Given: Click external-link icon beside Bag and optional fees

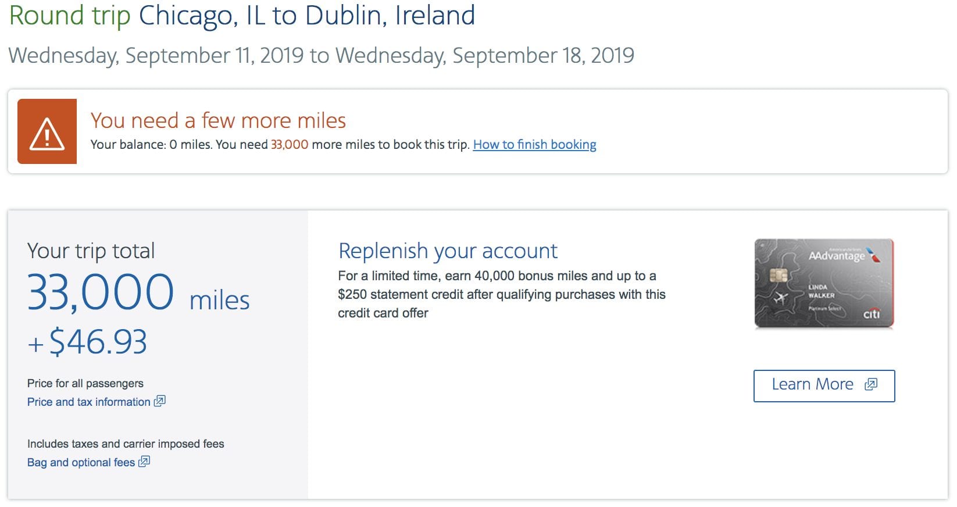Looking at the screenshot, I should coord(144,462).
